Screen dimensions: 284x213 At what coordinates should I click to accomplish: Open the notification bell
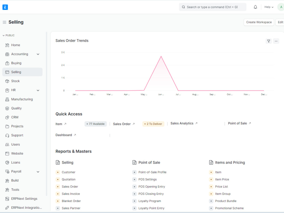pyautogui.click(x=255, y=7)
